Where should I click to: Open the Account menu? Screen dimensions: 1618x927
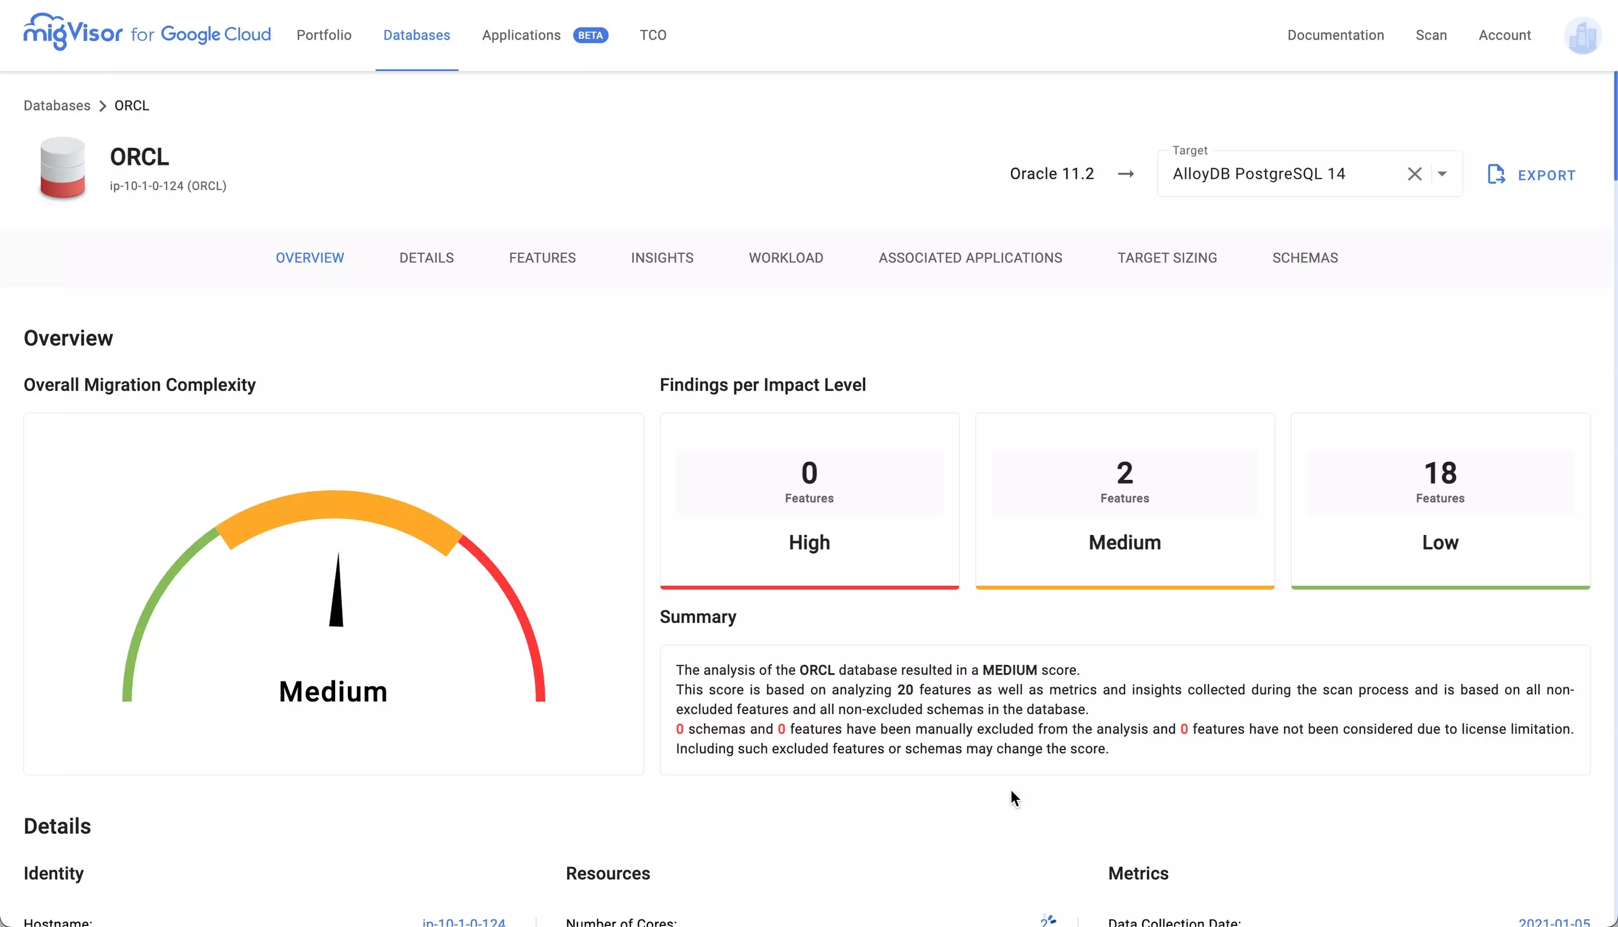[1504, 35]
